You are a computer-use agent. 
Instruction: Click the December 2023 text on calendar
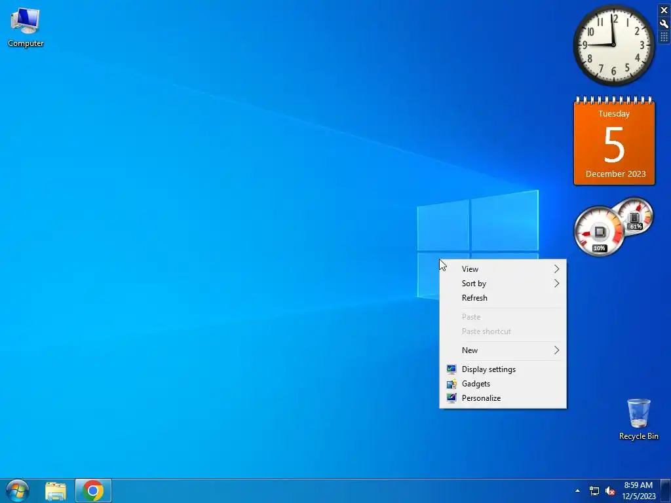[615, 174]
